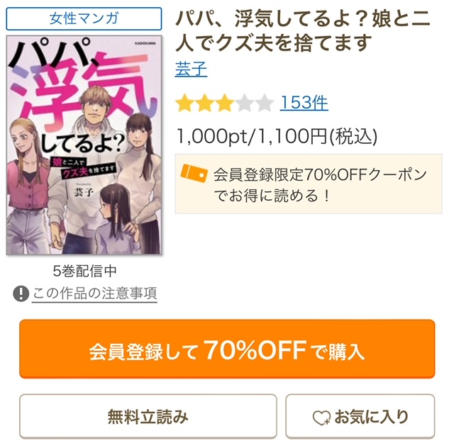This screenshot has width=454, height=448.
Task: Click the first yellow rating star
Action: [x=184, y=103]
